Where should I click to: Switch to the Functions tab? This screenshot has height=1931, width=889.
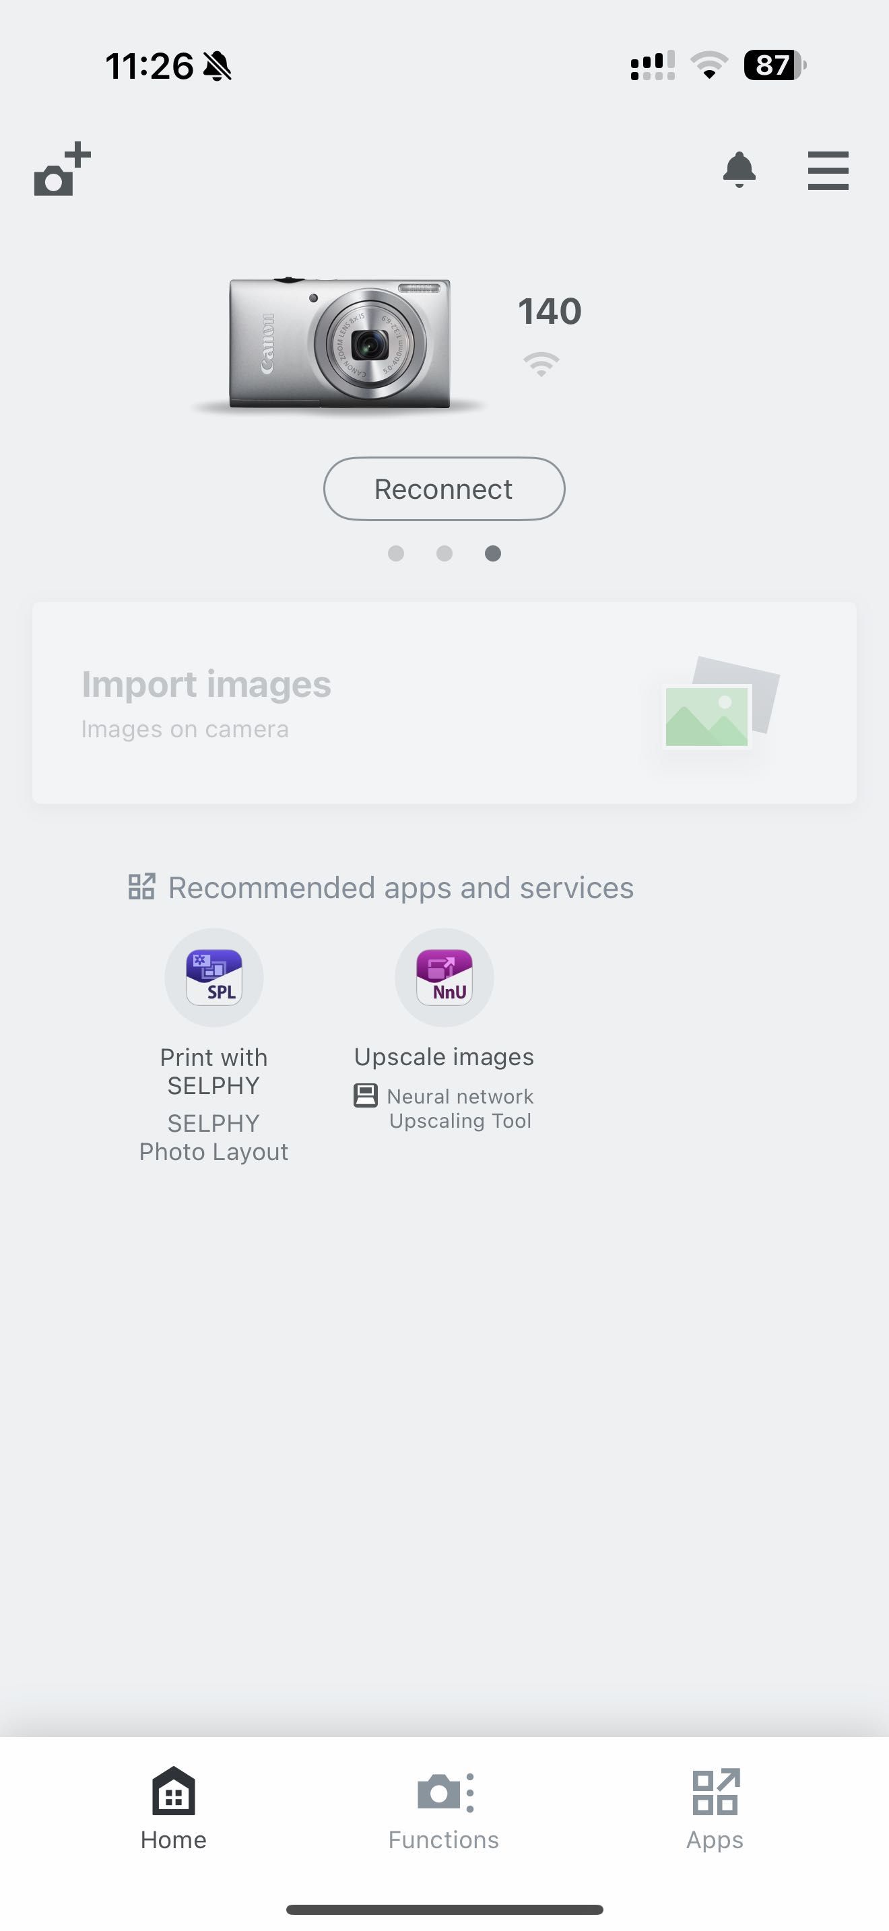pos(444,1808)
